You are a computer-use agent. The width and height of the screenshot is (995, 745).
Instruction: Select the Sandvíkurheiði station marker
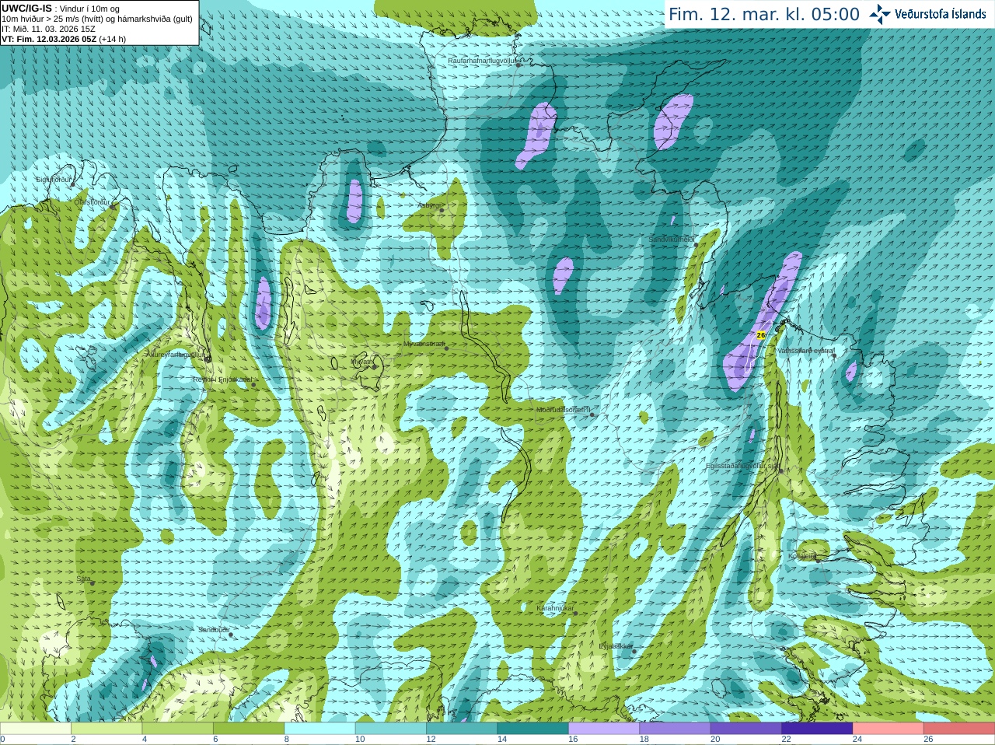tap(696, 244)
